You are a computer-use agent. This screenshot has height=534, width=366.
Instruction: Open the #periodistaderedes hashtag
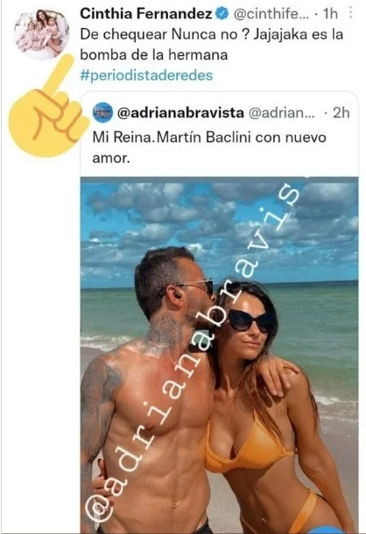(x=146, y=75)
